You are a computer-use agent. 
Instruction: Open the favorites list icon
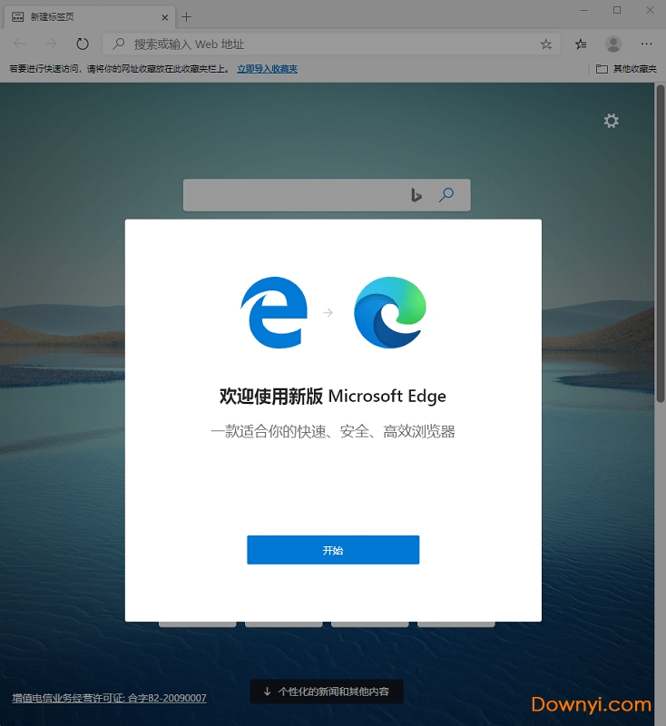coord(581,44)
